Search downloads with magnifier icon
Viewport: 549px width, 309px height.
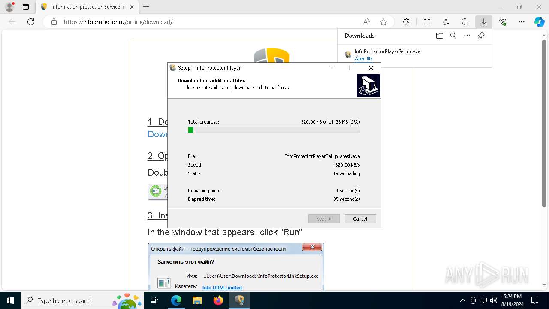coord(453,36)
